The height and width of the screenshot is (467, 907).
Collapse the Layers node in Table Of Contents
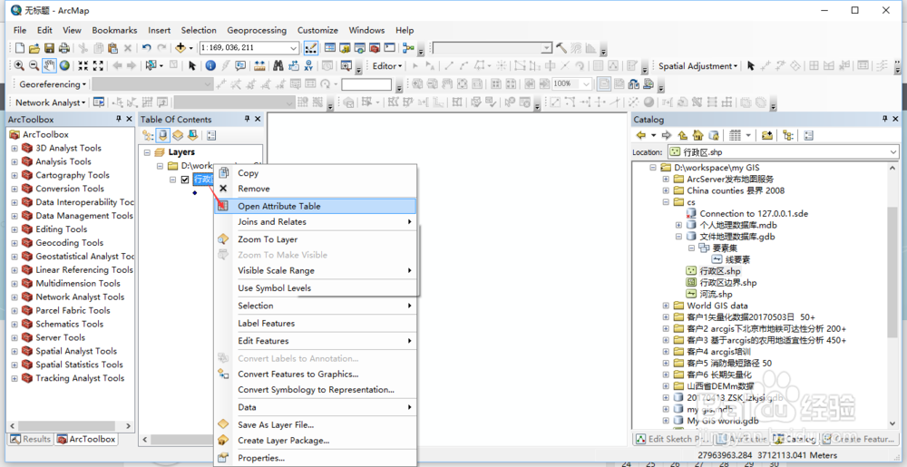pos(147,152)
